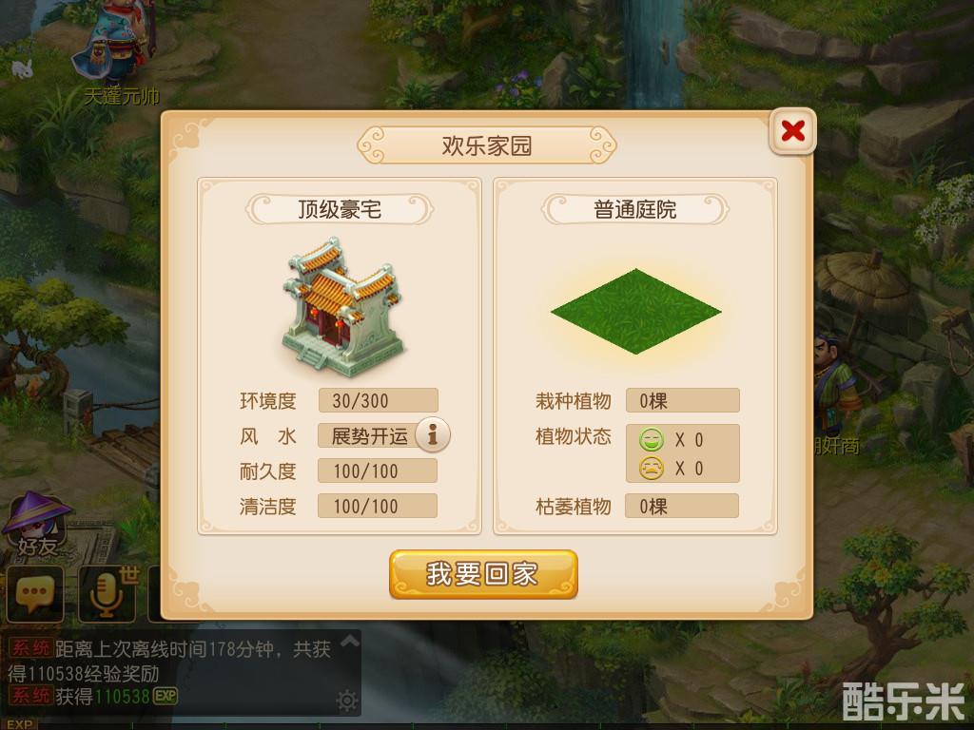Click the 枯萎植物 0棵 field
Viewport: 974px width, 730px height.
point(682,506)
